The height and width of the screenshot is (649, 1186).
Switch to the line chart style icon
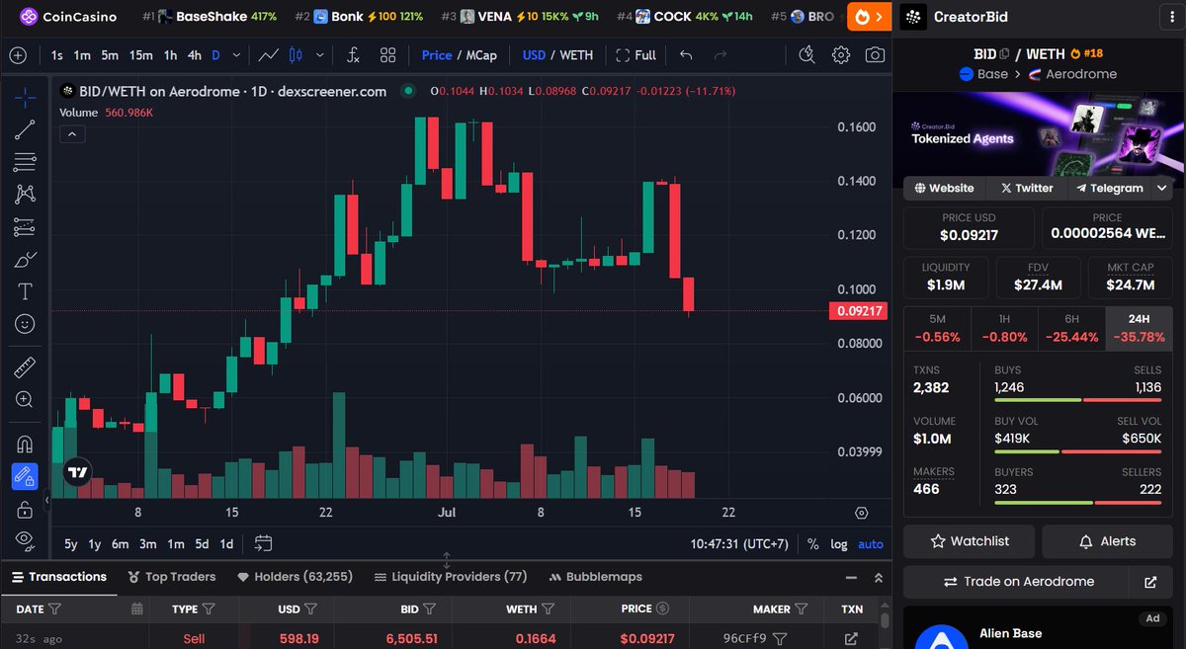269,55
